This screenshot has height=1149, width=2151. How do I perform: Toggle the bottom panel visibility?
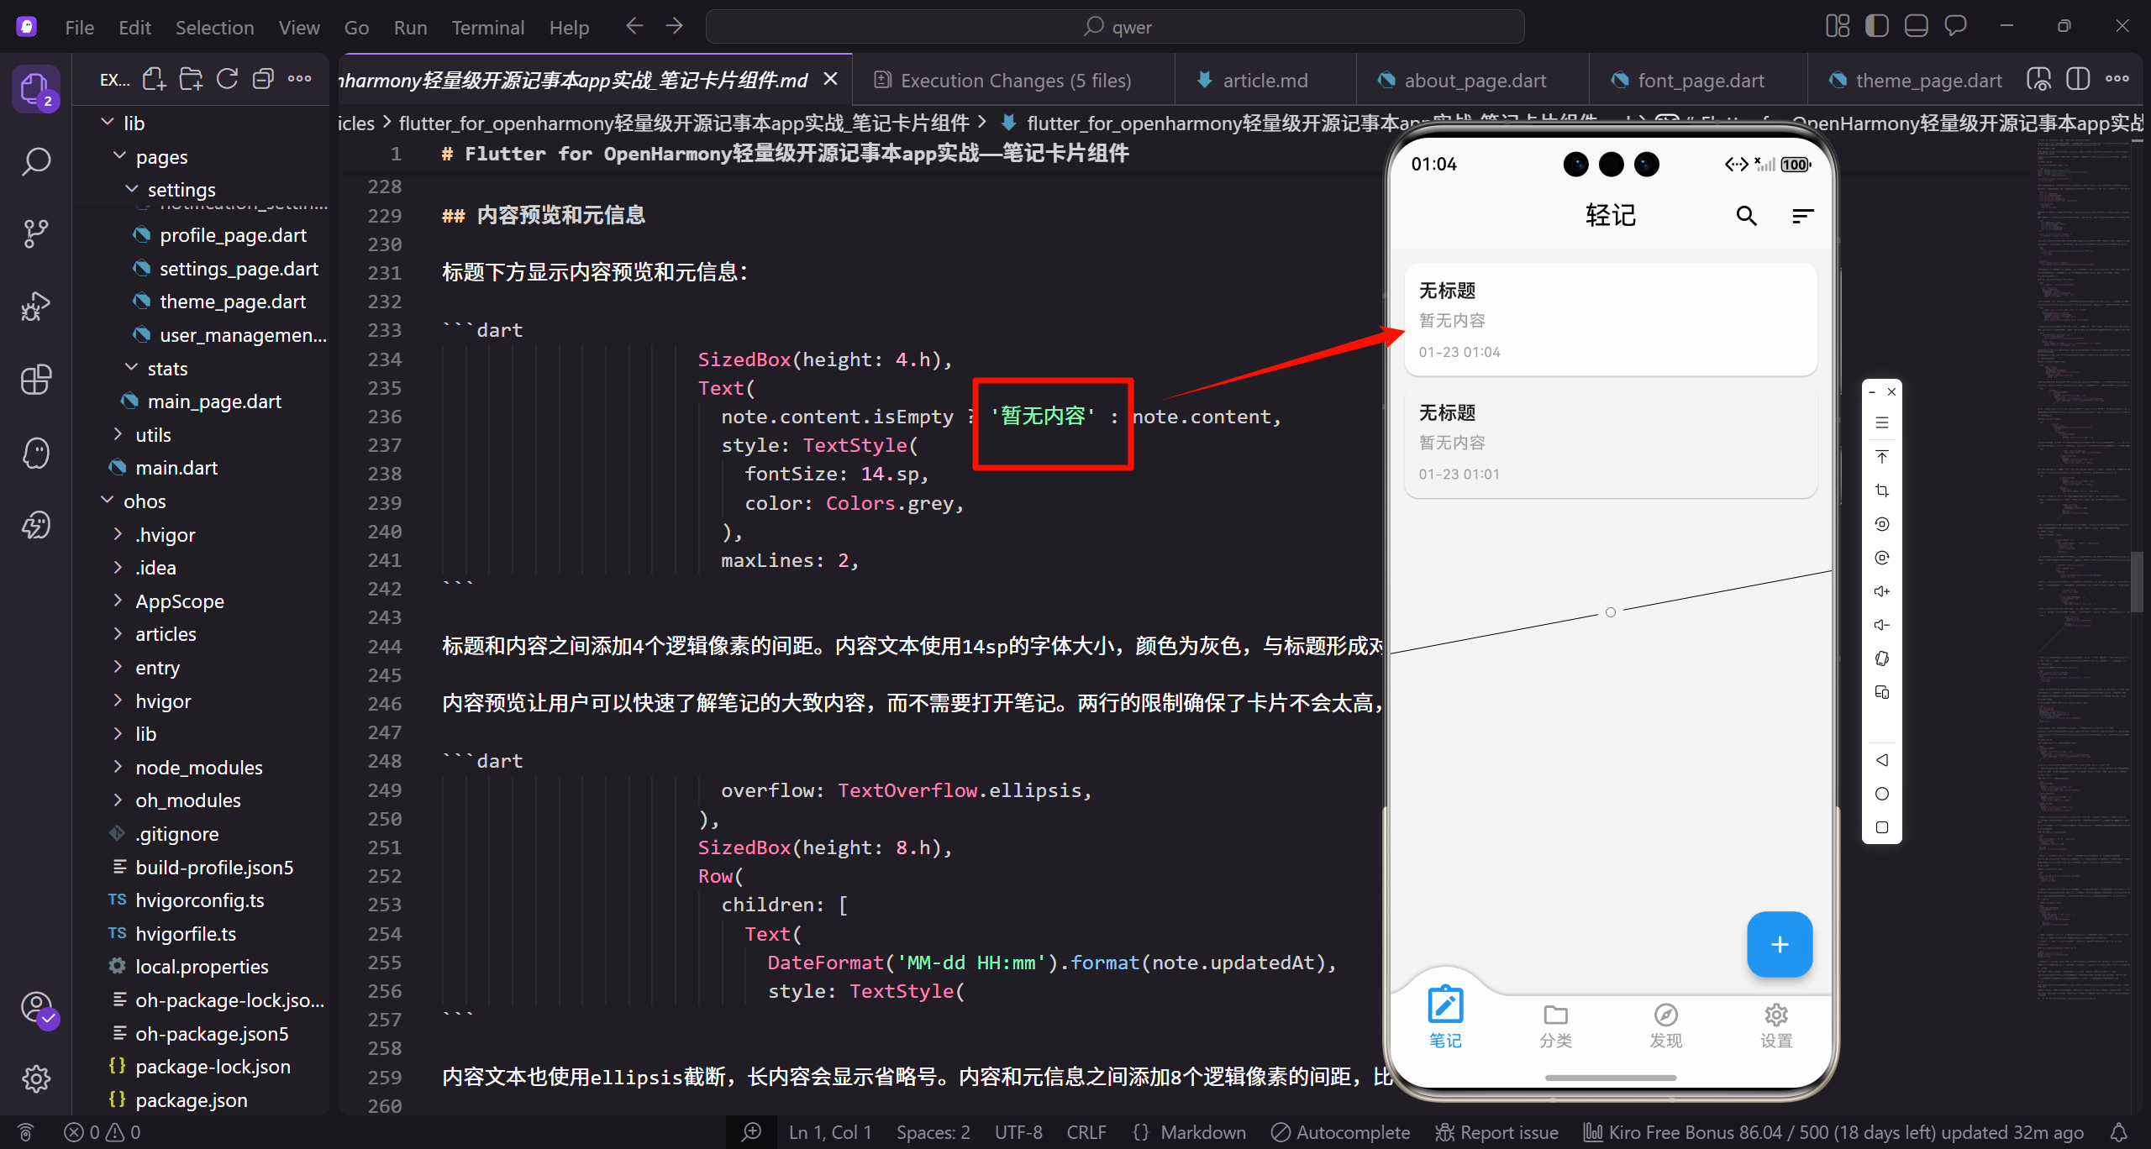click(x=1916, y=25)
